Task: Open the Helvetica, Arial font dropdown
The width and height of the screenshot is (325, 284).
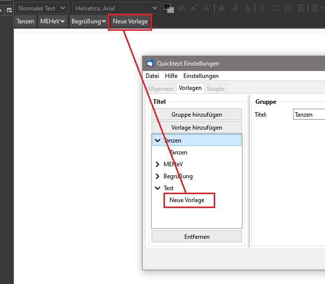Action: point(116,8)
